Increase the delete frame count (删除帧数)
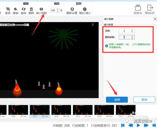The image size is (157, 128). coord(132,36)
